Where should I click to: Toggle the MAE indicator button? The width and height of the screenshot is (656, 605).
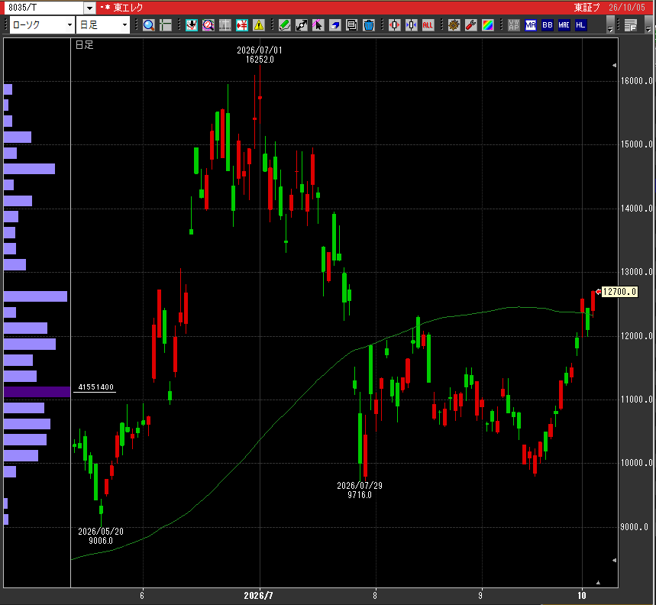coord(564,25)
